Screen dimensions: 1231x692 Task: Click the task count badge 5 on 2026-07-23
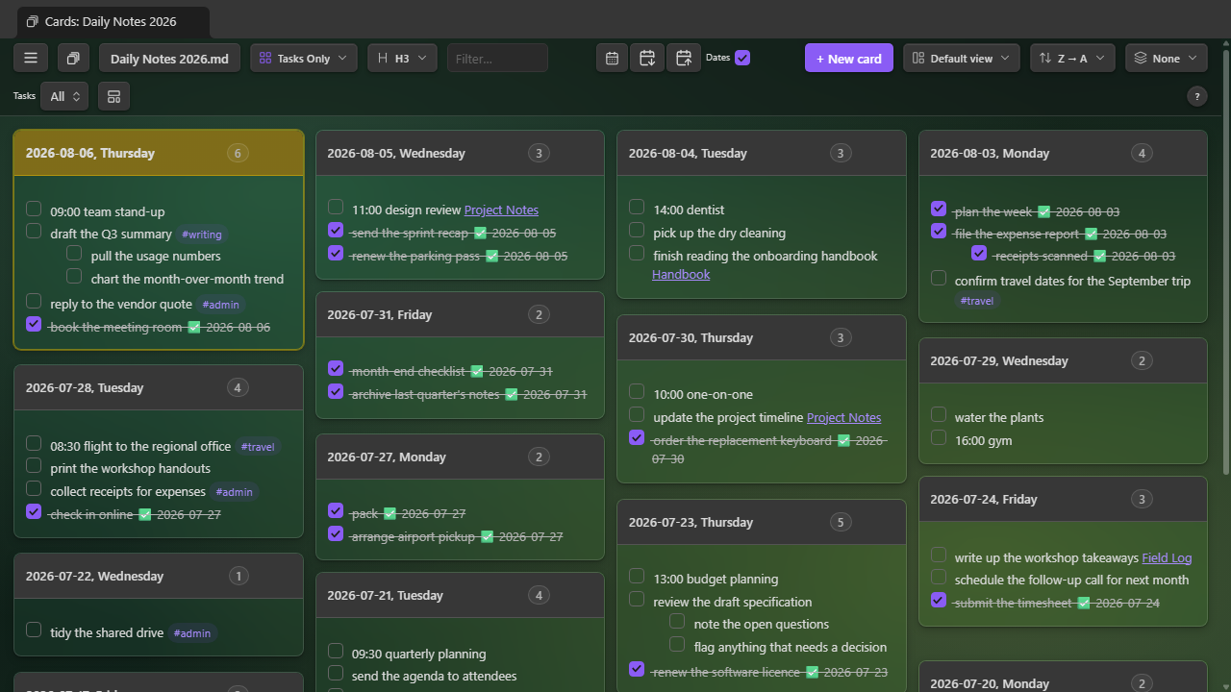[x=841, y=522]
